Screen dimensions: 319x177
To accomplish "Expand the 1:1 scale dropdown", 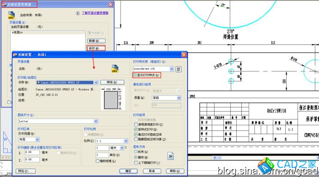I will click(126, 141).
